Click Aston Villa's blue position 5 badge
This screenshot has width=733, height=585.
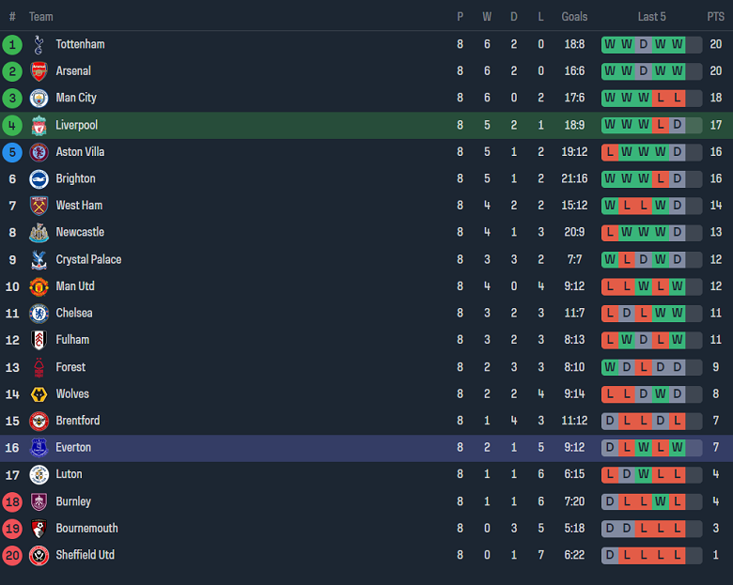(x=12, y=152)
